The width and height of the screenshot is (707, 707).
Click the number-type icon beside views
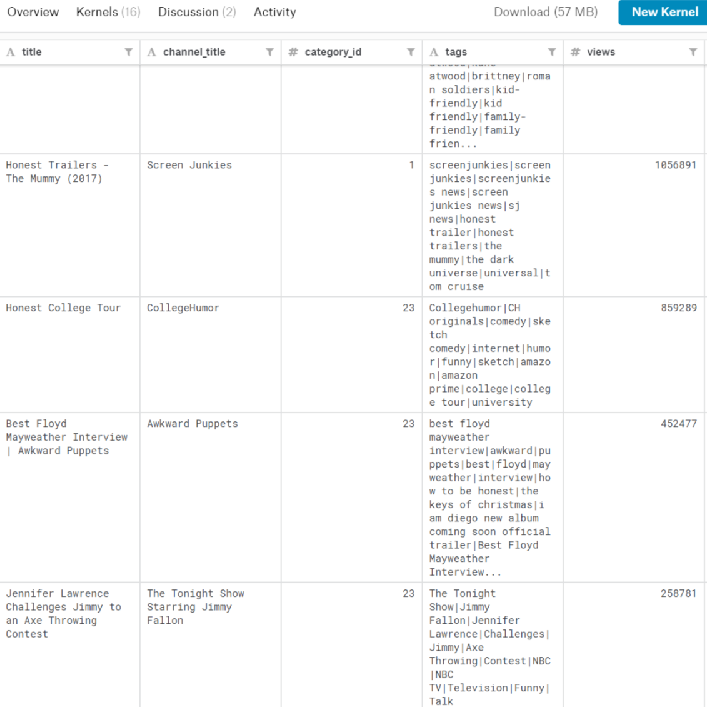point(575,53)
